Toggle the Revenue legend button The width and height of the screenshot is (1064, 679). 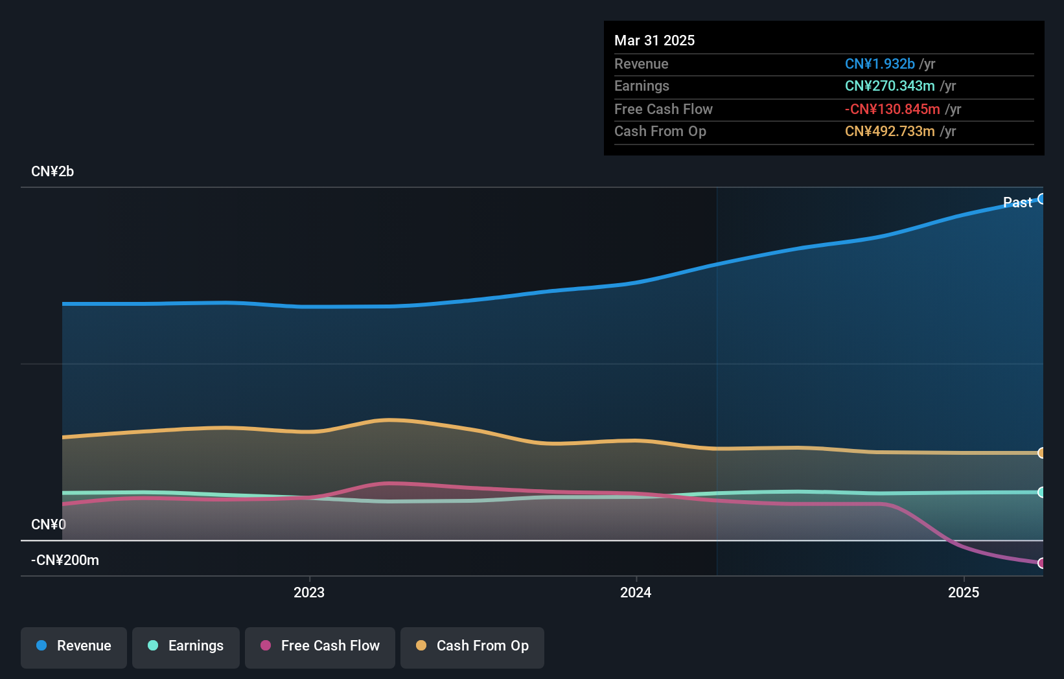point(74,647)
